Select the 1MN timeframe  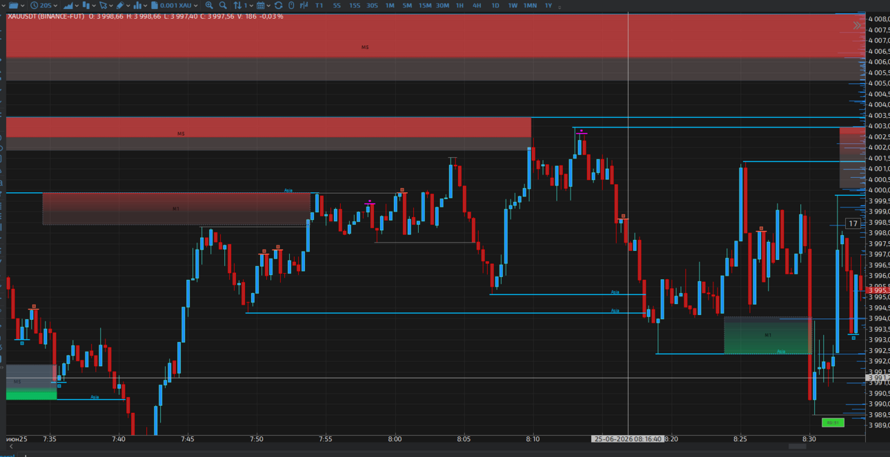(x=530, y=6)
